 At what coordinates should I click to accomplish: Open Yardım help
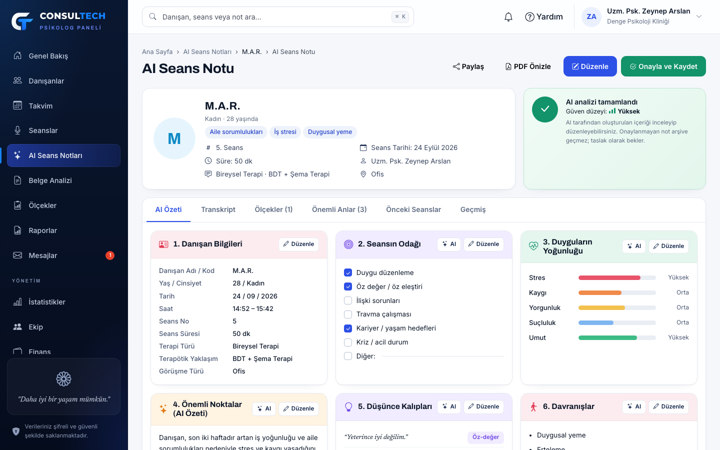point(544,17)
